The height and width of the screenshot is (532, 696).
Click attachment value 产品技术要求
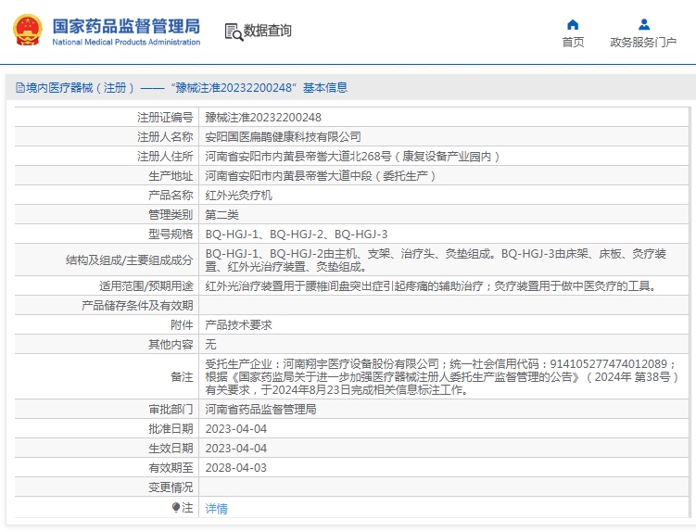click(x=238, y=325)
